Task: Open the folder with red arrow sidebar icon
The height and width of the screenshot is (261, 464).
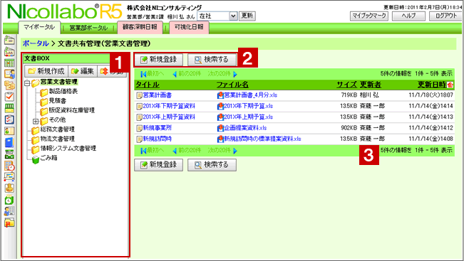Action: (x=9, y=223)
